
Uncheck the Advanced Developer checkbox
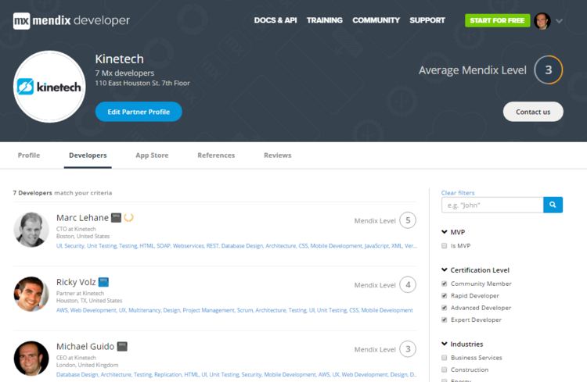[445, 308]
